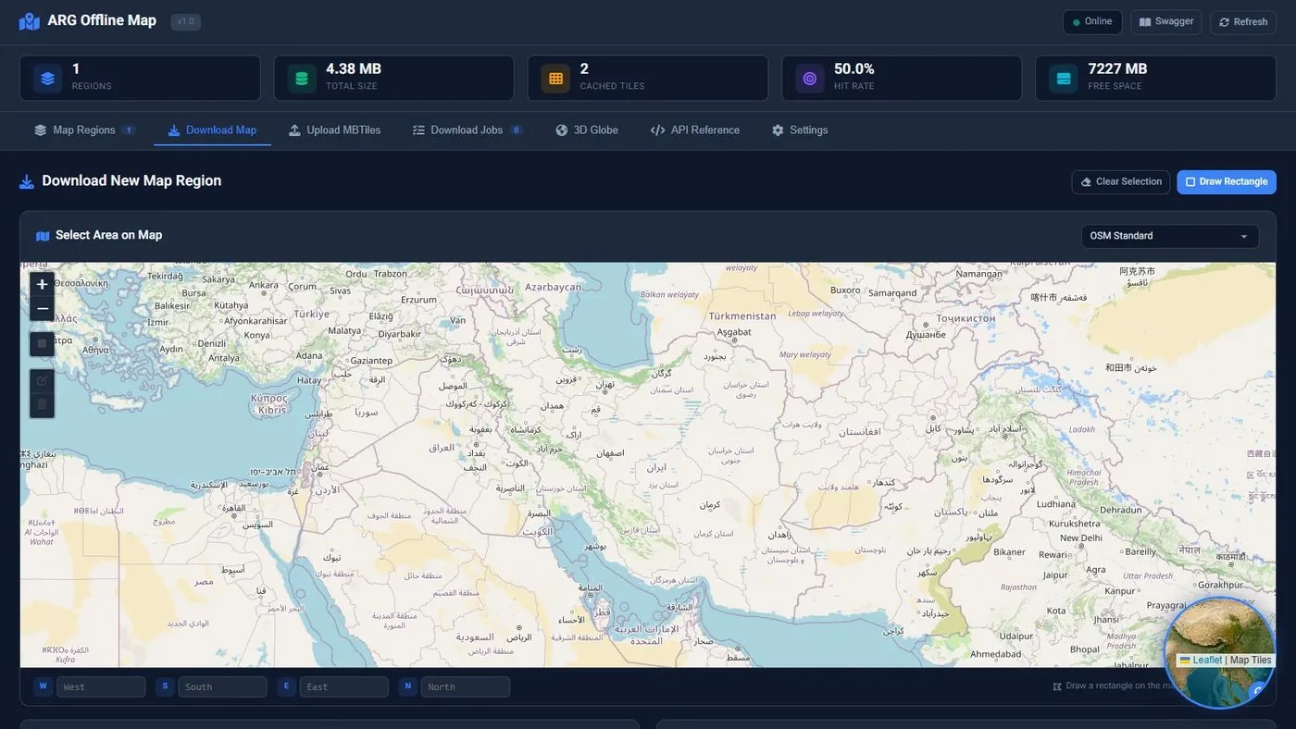Focus the South coordinate input field
Image resolution: width=1296 pixels, height=729 pixels.
(x=222, y=687)
